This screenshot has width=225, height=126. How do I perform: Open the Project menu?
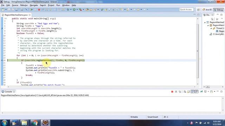pyautogui.click(x=51, y=5)
